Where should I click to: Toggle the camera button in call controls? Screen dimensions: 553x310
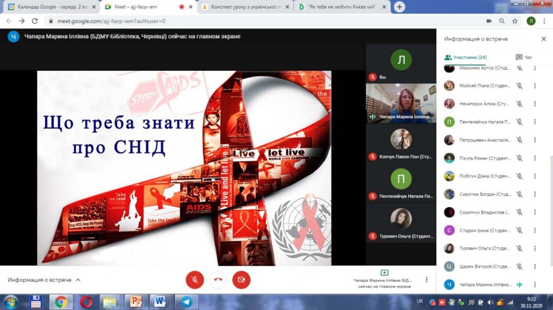pyautogui.click(x=241, y=279)
